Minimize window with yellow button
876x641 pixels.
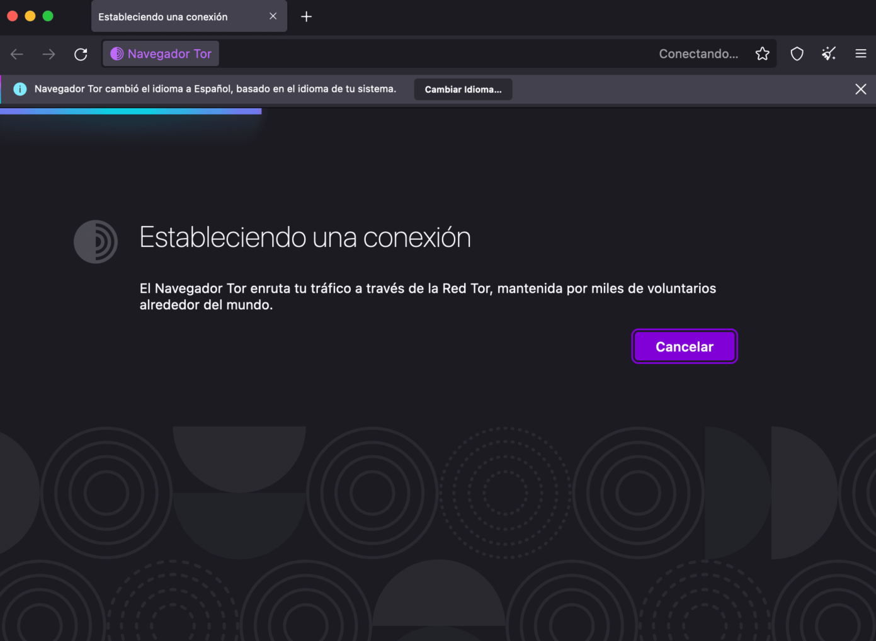click(x=30, y=16)
